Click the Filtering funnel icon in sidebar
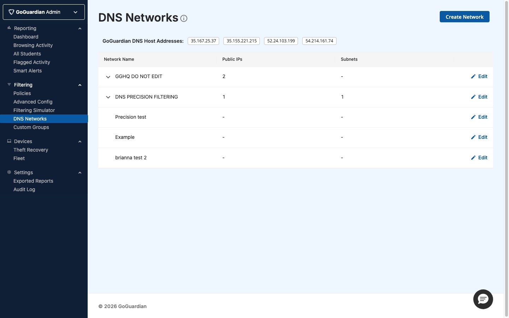This screenshot has width=509, height=318. (9, 84)
